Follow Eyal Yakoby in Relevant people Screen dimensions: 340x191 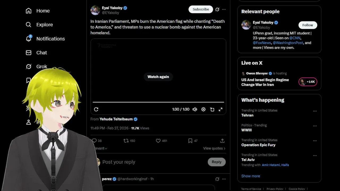(x=308, y=25)
